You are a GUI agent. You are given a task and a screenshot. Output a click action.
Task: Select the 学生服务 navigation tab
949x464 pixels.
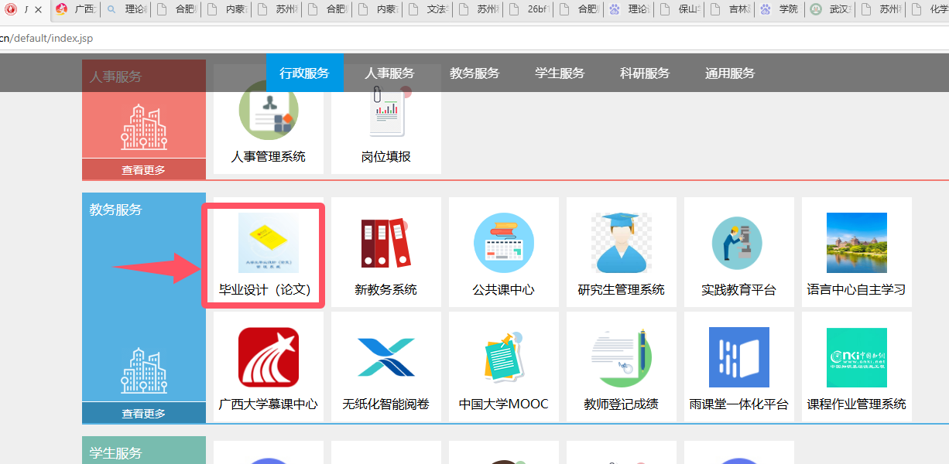(559, 73)
